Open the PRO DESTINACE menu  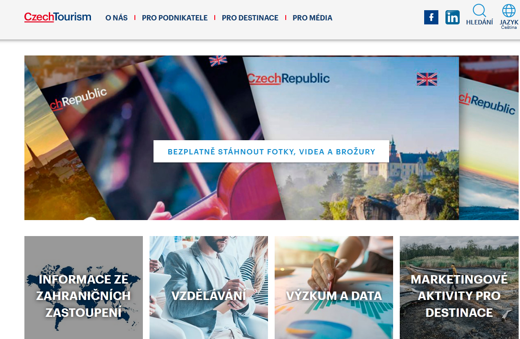coord(250,18)
